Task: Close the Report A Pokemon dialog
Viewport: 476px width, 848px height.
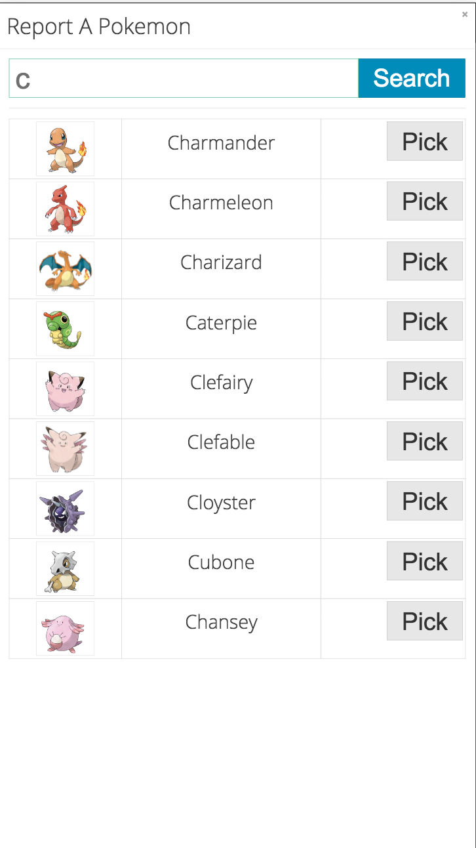Action: pos(466,13)
